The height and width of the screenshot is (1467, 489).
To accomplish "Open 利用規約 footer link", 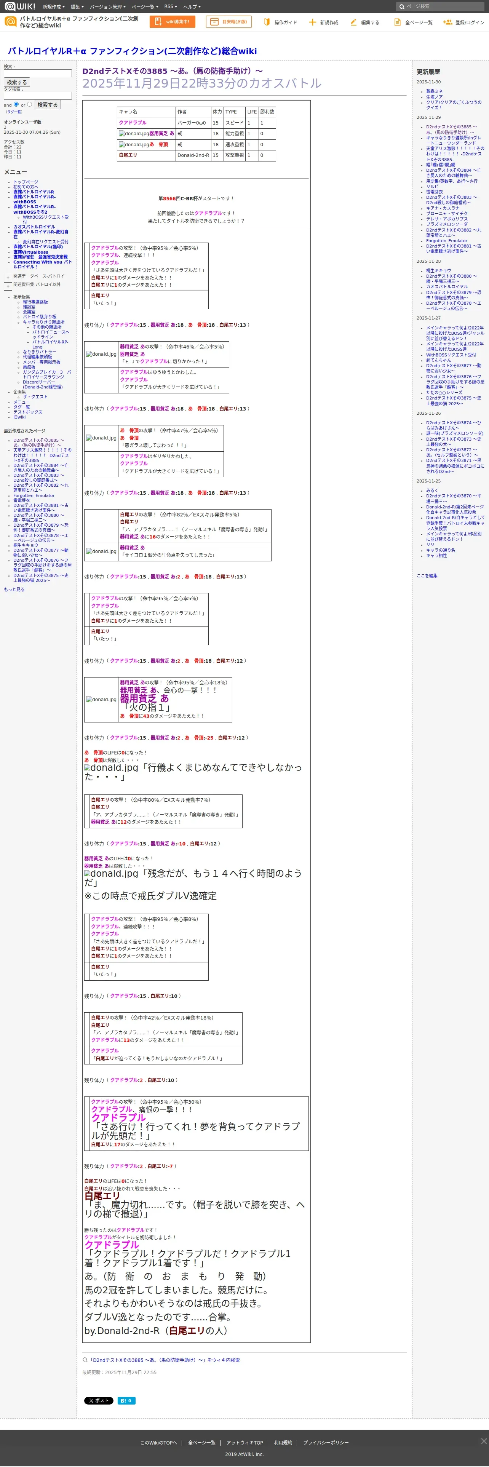I will coord(283,1443).
